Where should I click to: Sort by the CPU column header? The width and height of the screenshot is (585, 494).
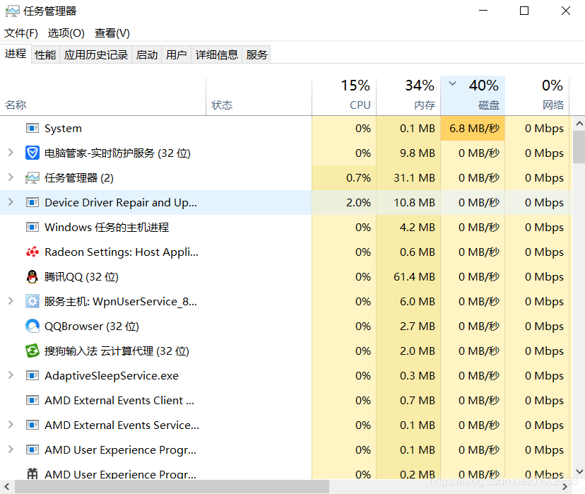(x=344, y=96)
